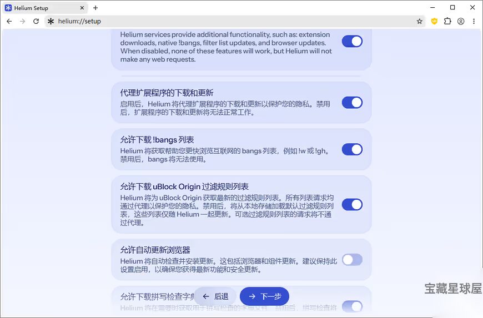
Task: Click the 后退 button
Action: point(215,296)
